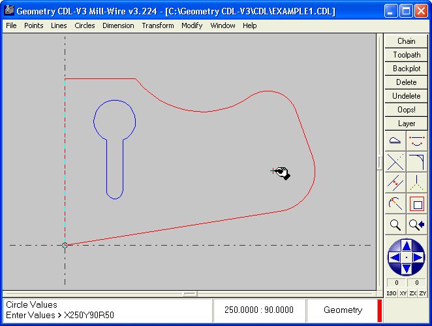Click the application icon in title bar
Screen dimensions: 432x326
(x=9, y=10)
